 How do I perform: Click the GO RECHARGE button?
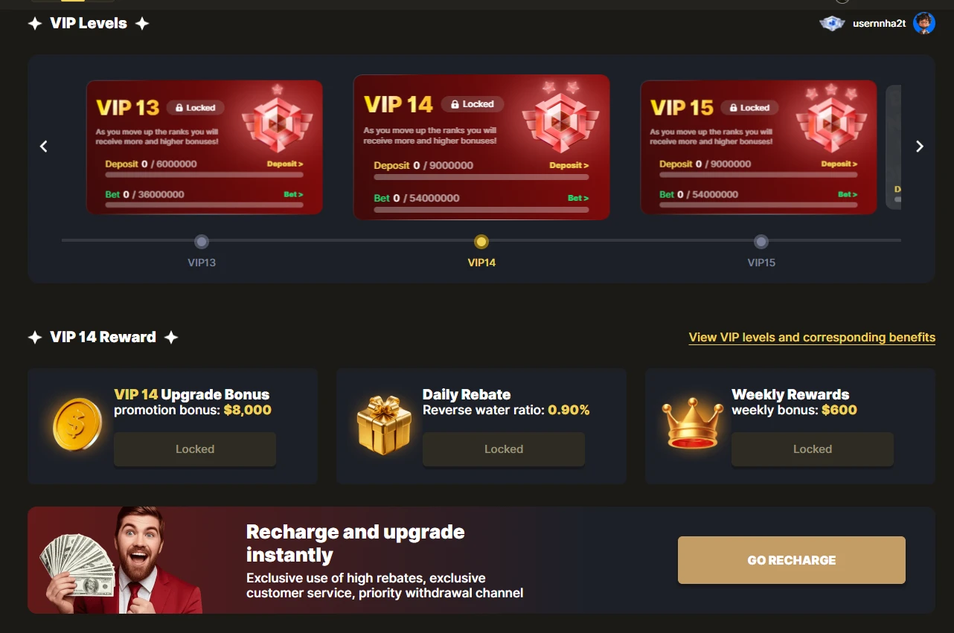[x=792, y=560]
